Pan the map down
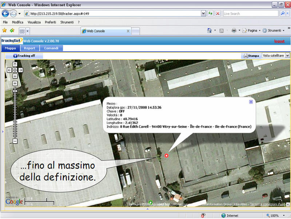Viewport: 291px width, 219px height. click(x=15, y=76)
